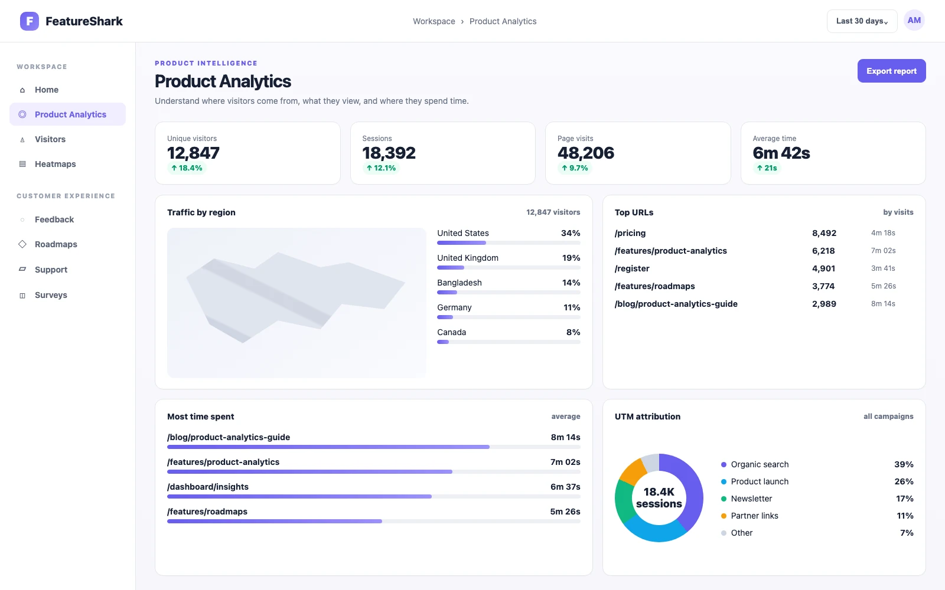The image size is (945, 590).
Task: Click the Bangladesh progress bar
Action: point(509,292)
